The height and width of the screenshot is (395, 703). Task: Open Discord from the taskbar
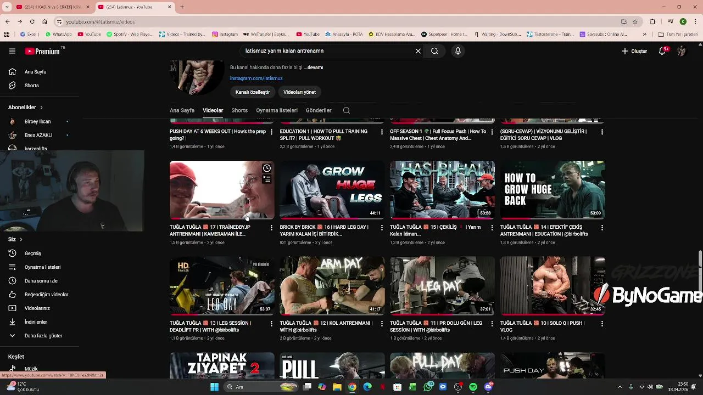point(488,387)
